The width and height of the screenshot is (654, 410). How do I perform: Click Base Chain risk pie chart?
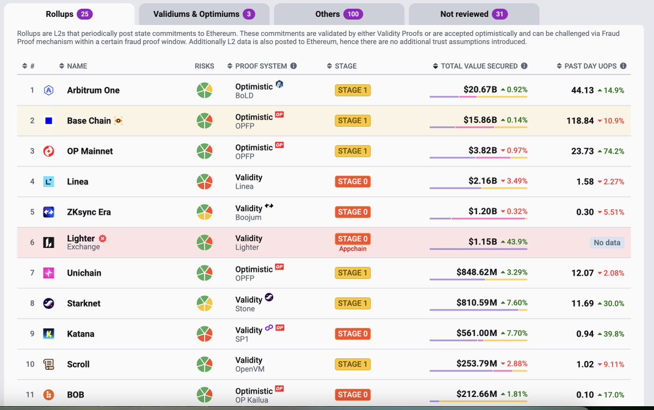(204, 121)
